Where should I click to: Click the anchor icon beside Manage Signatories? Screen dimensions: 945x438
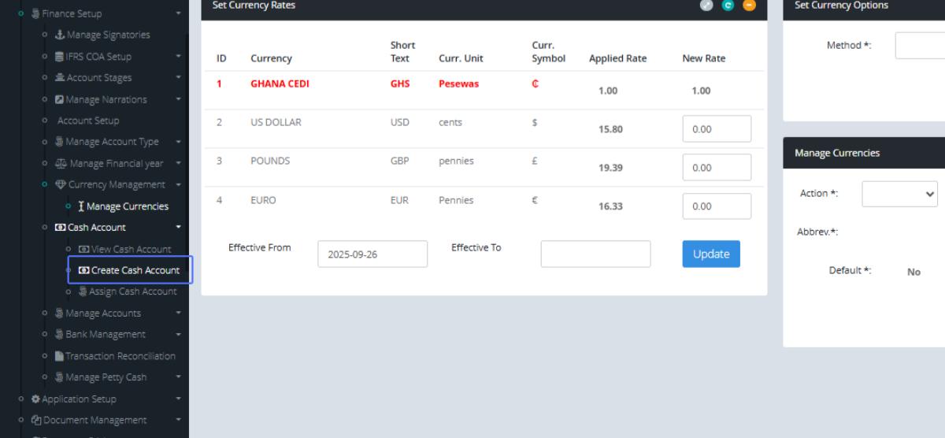[60, 35]
